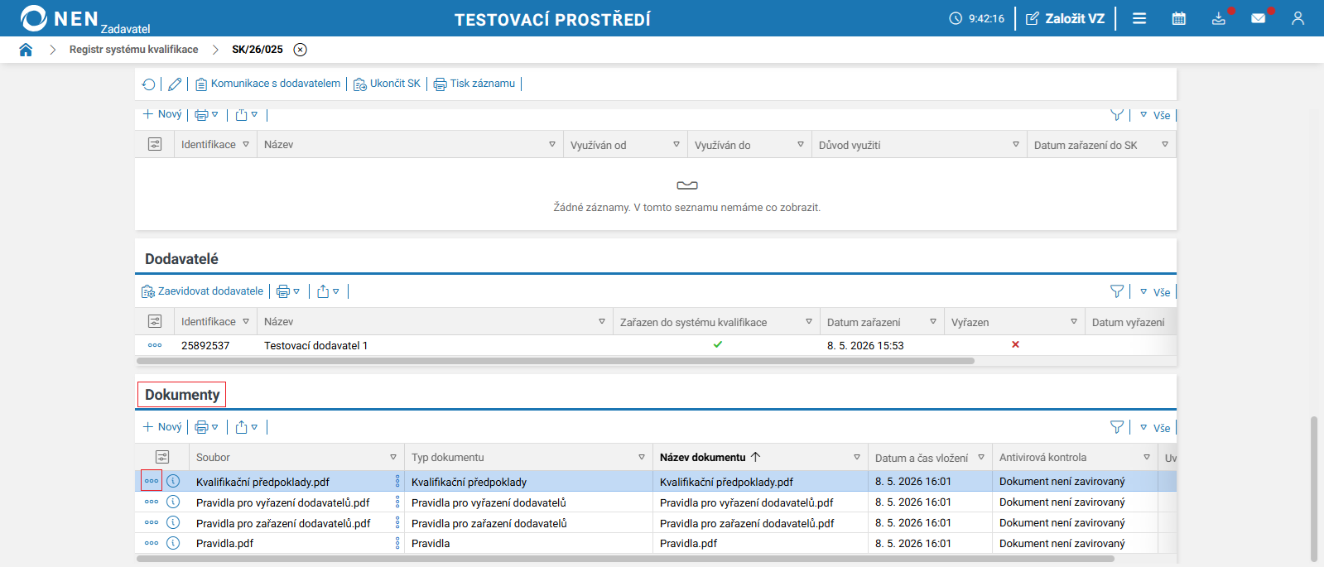Viewport: 1324px width, 567px height.
Task: Open Název column filter in top list
Action: [552, 144]
